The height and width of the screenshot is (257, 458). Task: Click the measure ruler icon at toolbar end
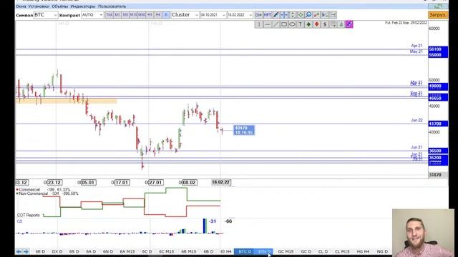[333, 15]
